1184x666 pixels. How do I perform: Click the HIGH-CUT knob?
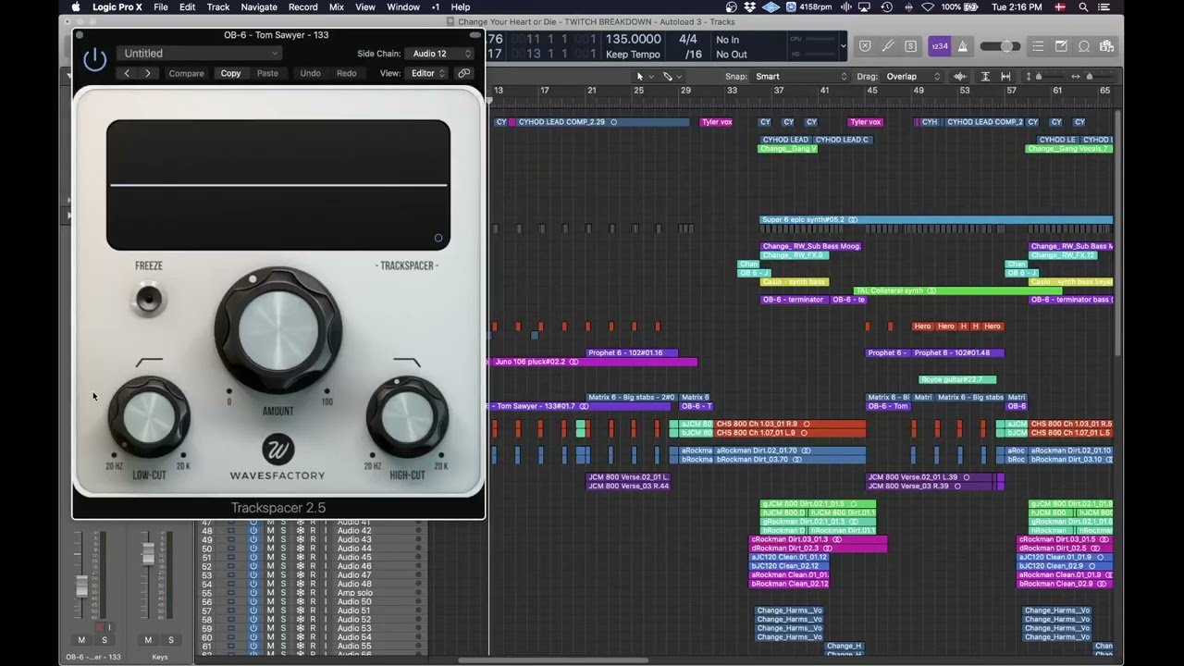[407, 416]
